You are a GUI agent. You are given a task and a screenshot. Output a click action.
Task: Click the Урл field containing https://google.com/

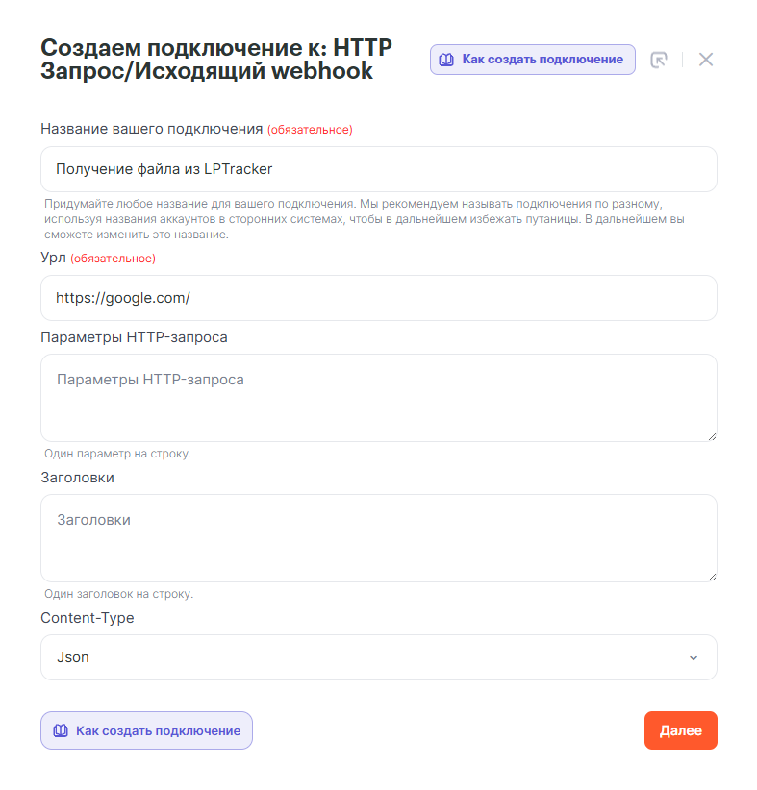click(x=378, y=298)
